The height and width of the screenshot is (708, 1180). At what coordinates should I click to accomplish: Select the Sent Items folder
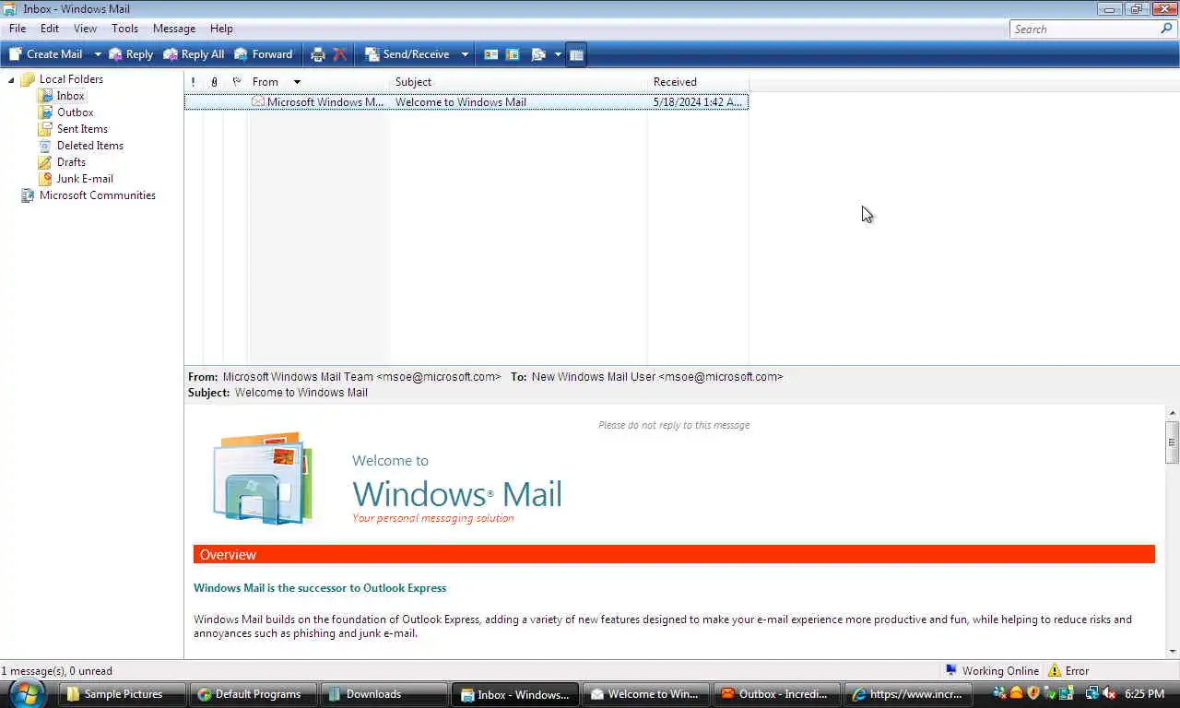click(x=82, y=129)
